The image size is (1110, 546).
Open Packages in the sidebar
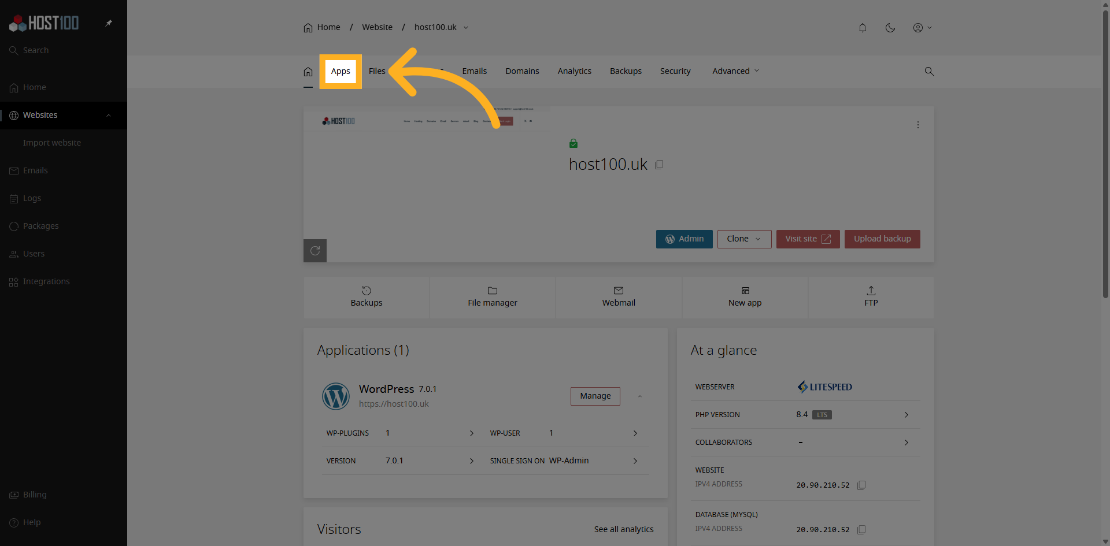pyautogui.click(x=40, y=226)
